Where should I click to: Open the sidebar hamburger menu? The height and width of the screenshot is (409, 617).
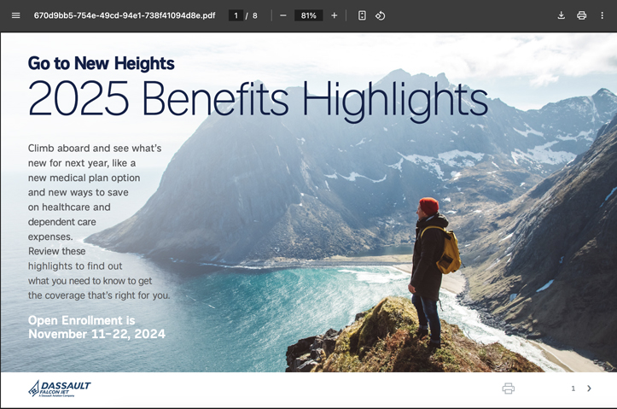[x=15, y=15]
